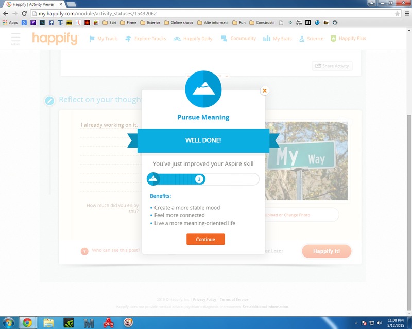Close the Happify Activity Viewer tab
This screenshot has height=329, width=412.
(x=61, y=4)
